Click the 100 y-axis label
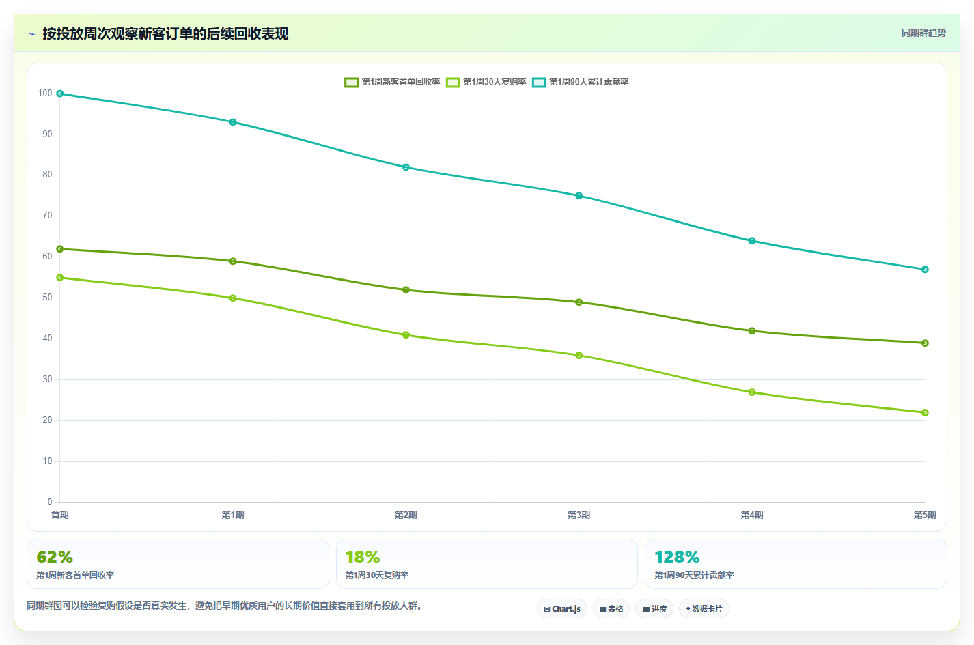This screenshot has height=645, width=974. pyautogui.click(x=45, y=94)
